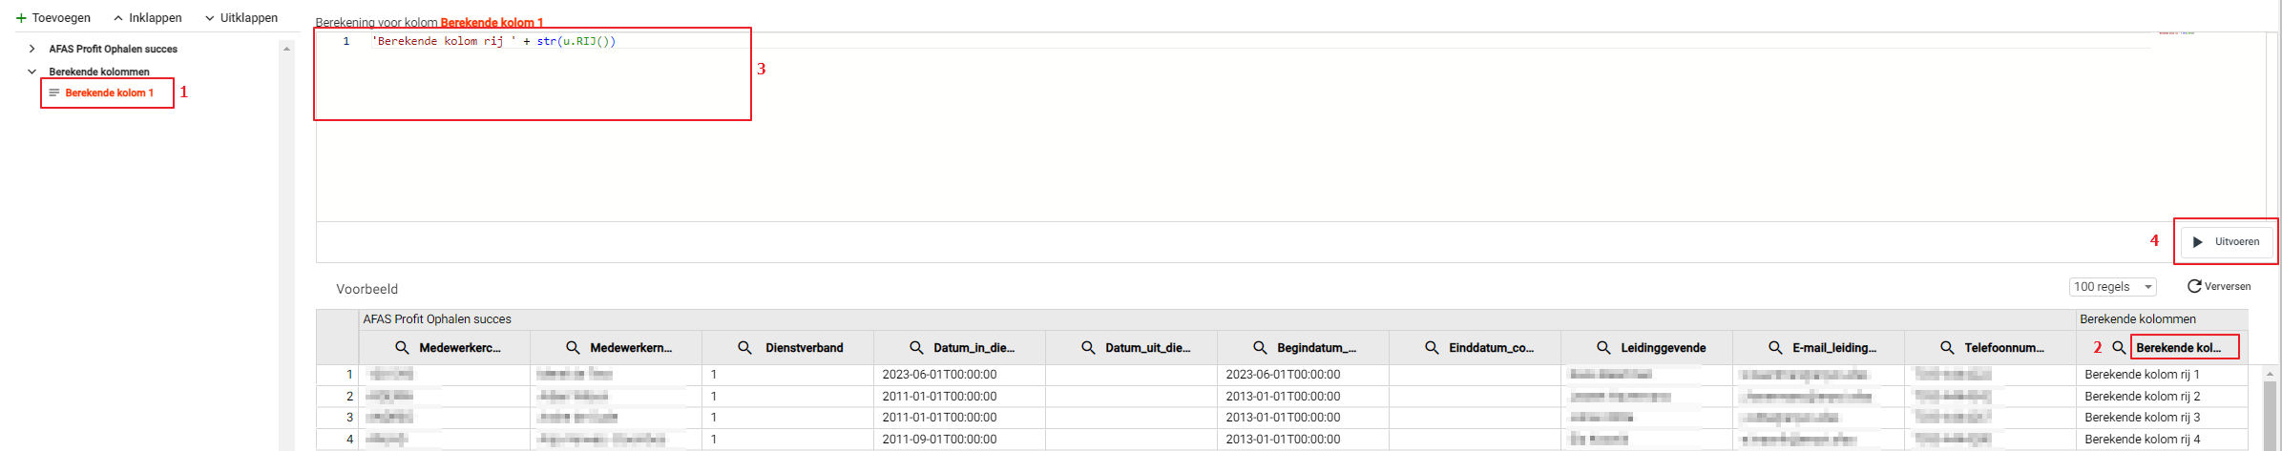2282x451 pixels.
Task: Collapse the Berekende kolommen tree node
Action: coord(31,72)
